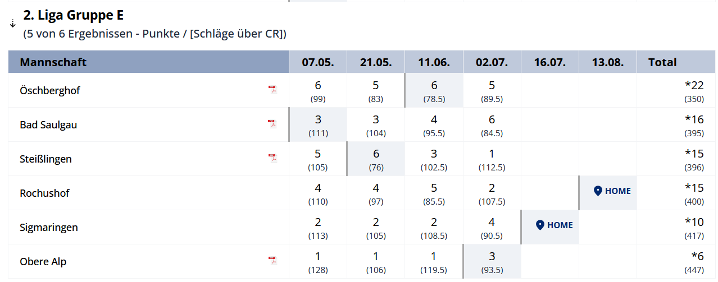Collapse the 2. Liga Gruppe E section arrow
Viewport: 718px width, 282px height.
pos(13,24)
